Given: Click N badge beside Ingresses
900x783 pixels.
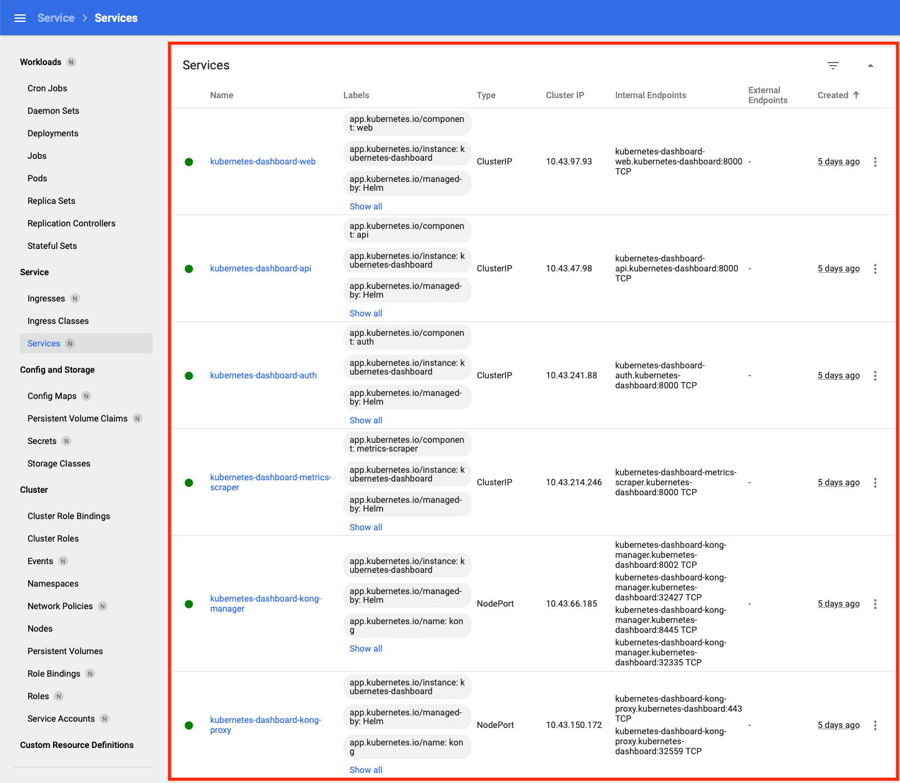Looking at the screenshot, I should click(75, 298).
